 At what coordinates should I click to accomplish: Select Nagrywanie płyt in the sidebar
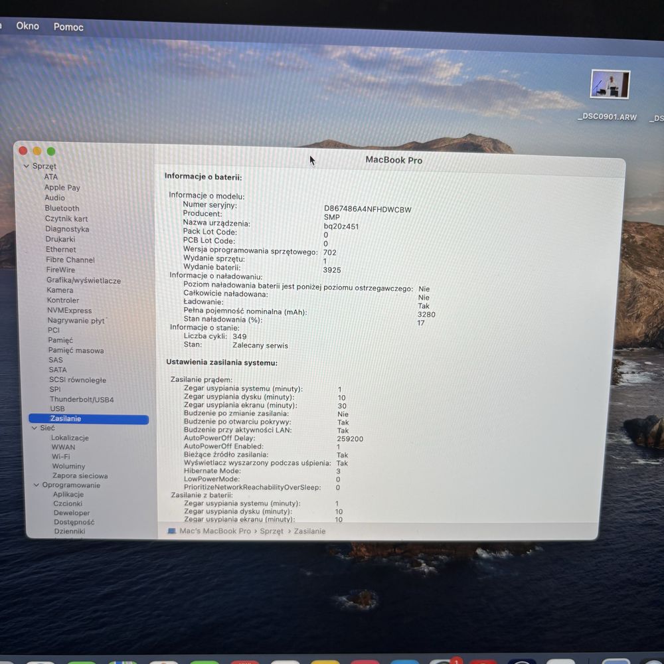(x=76, y=321)
